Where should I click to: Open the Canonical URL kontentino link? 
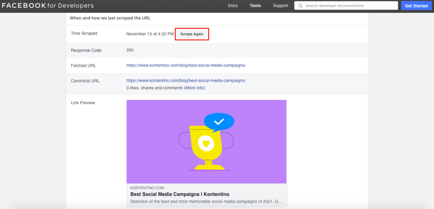coord(186,80)
